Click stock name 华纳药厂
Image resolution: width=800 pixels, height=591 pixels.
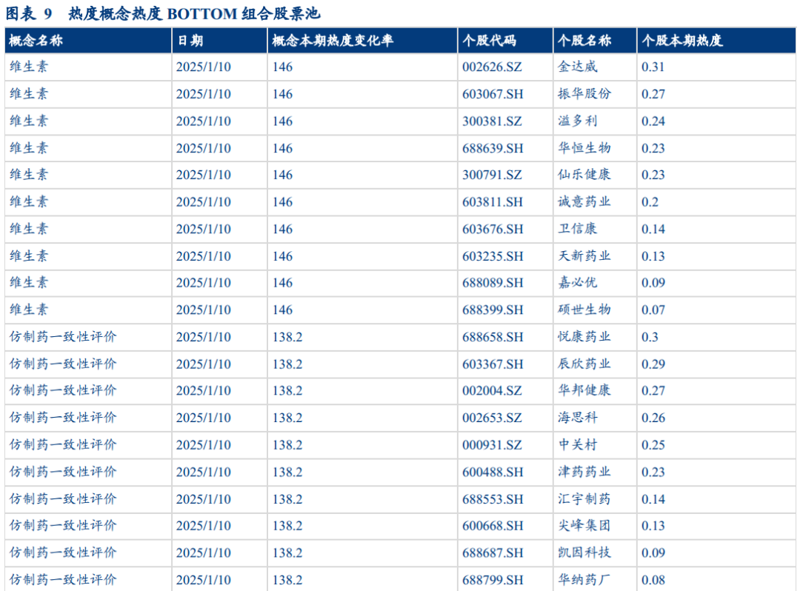coord(584,578)
